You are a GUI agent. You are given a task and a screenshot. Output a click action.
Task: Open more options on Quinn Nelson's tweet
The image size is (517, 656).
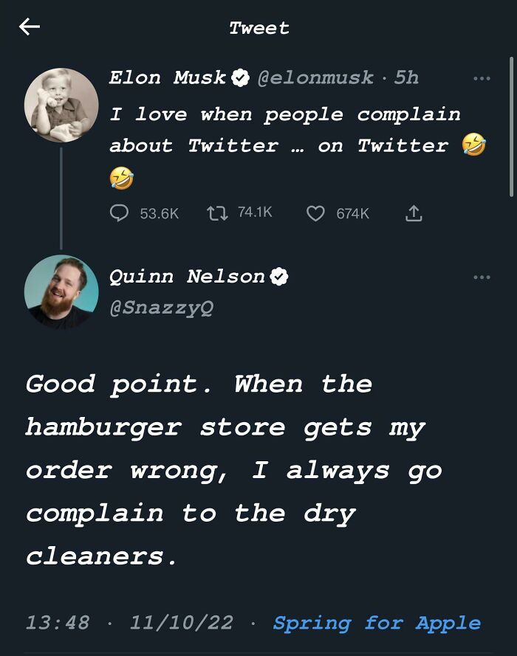coord(482,277)
